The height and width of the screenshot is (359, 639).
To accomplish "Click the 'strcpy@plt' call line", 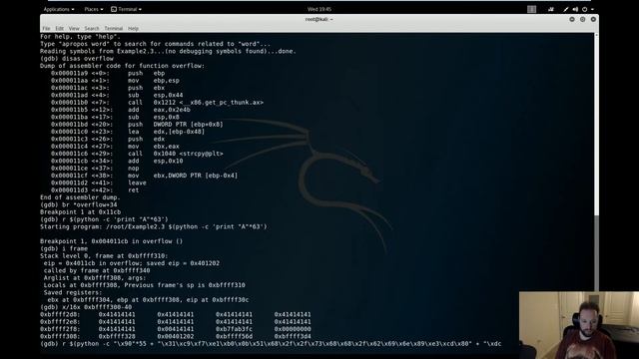I will [137, 154].
